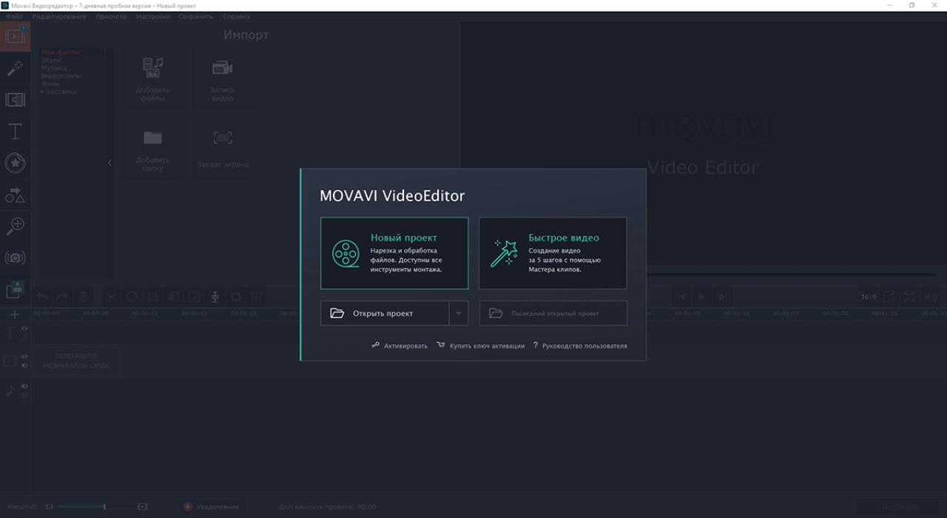Click the Audio equalizer sliders icon
The width and height of the screenshot is (947, 518).
(256, 297)
